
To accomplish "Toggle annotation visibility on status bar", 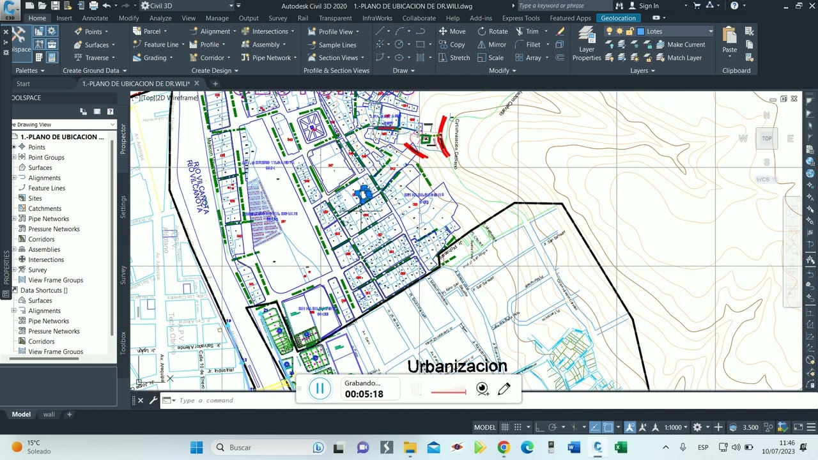I will (630, 427).
